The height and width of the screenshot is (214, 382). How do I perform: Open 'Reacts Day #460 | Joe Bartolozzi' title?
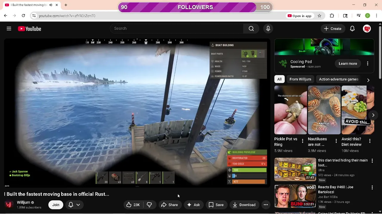[x=336, y=190]
